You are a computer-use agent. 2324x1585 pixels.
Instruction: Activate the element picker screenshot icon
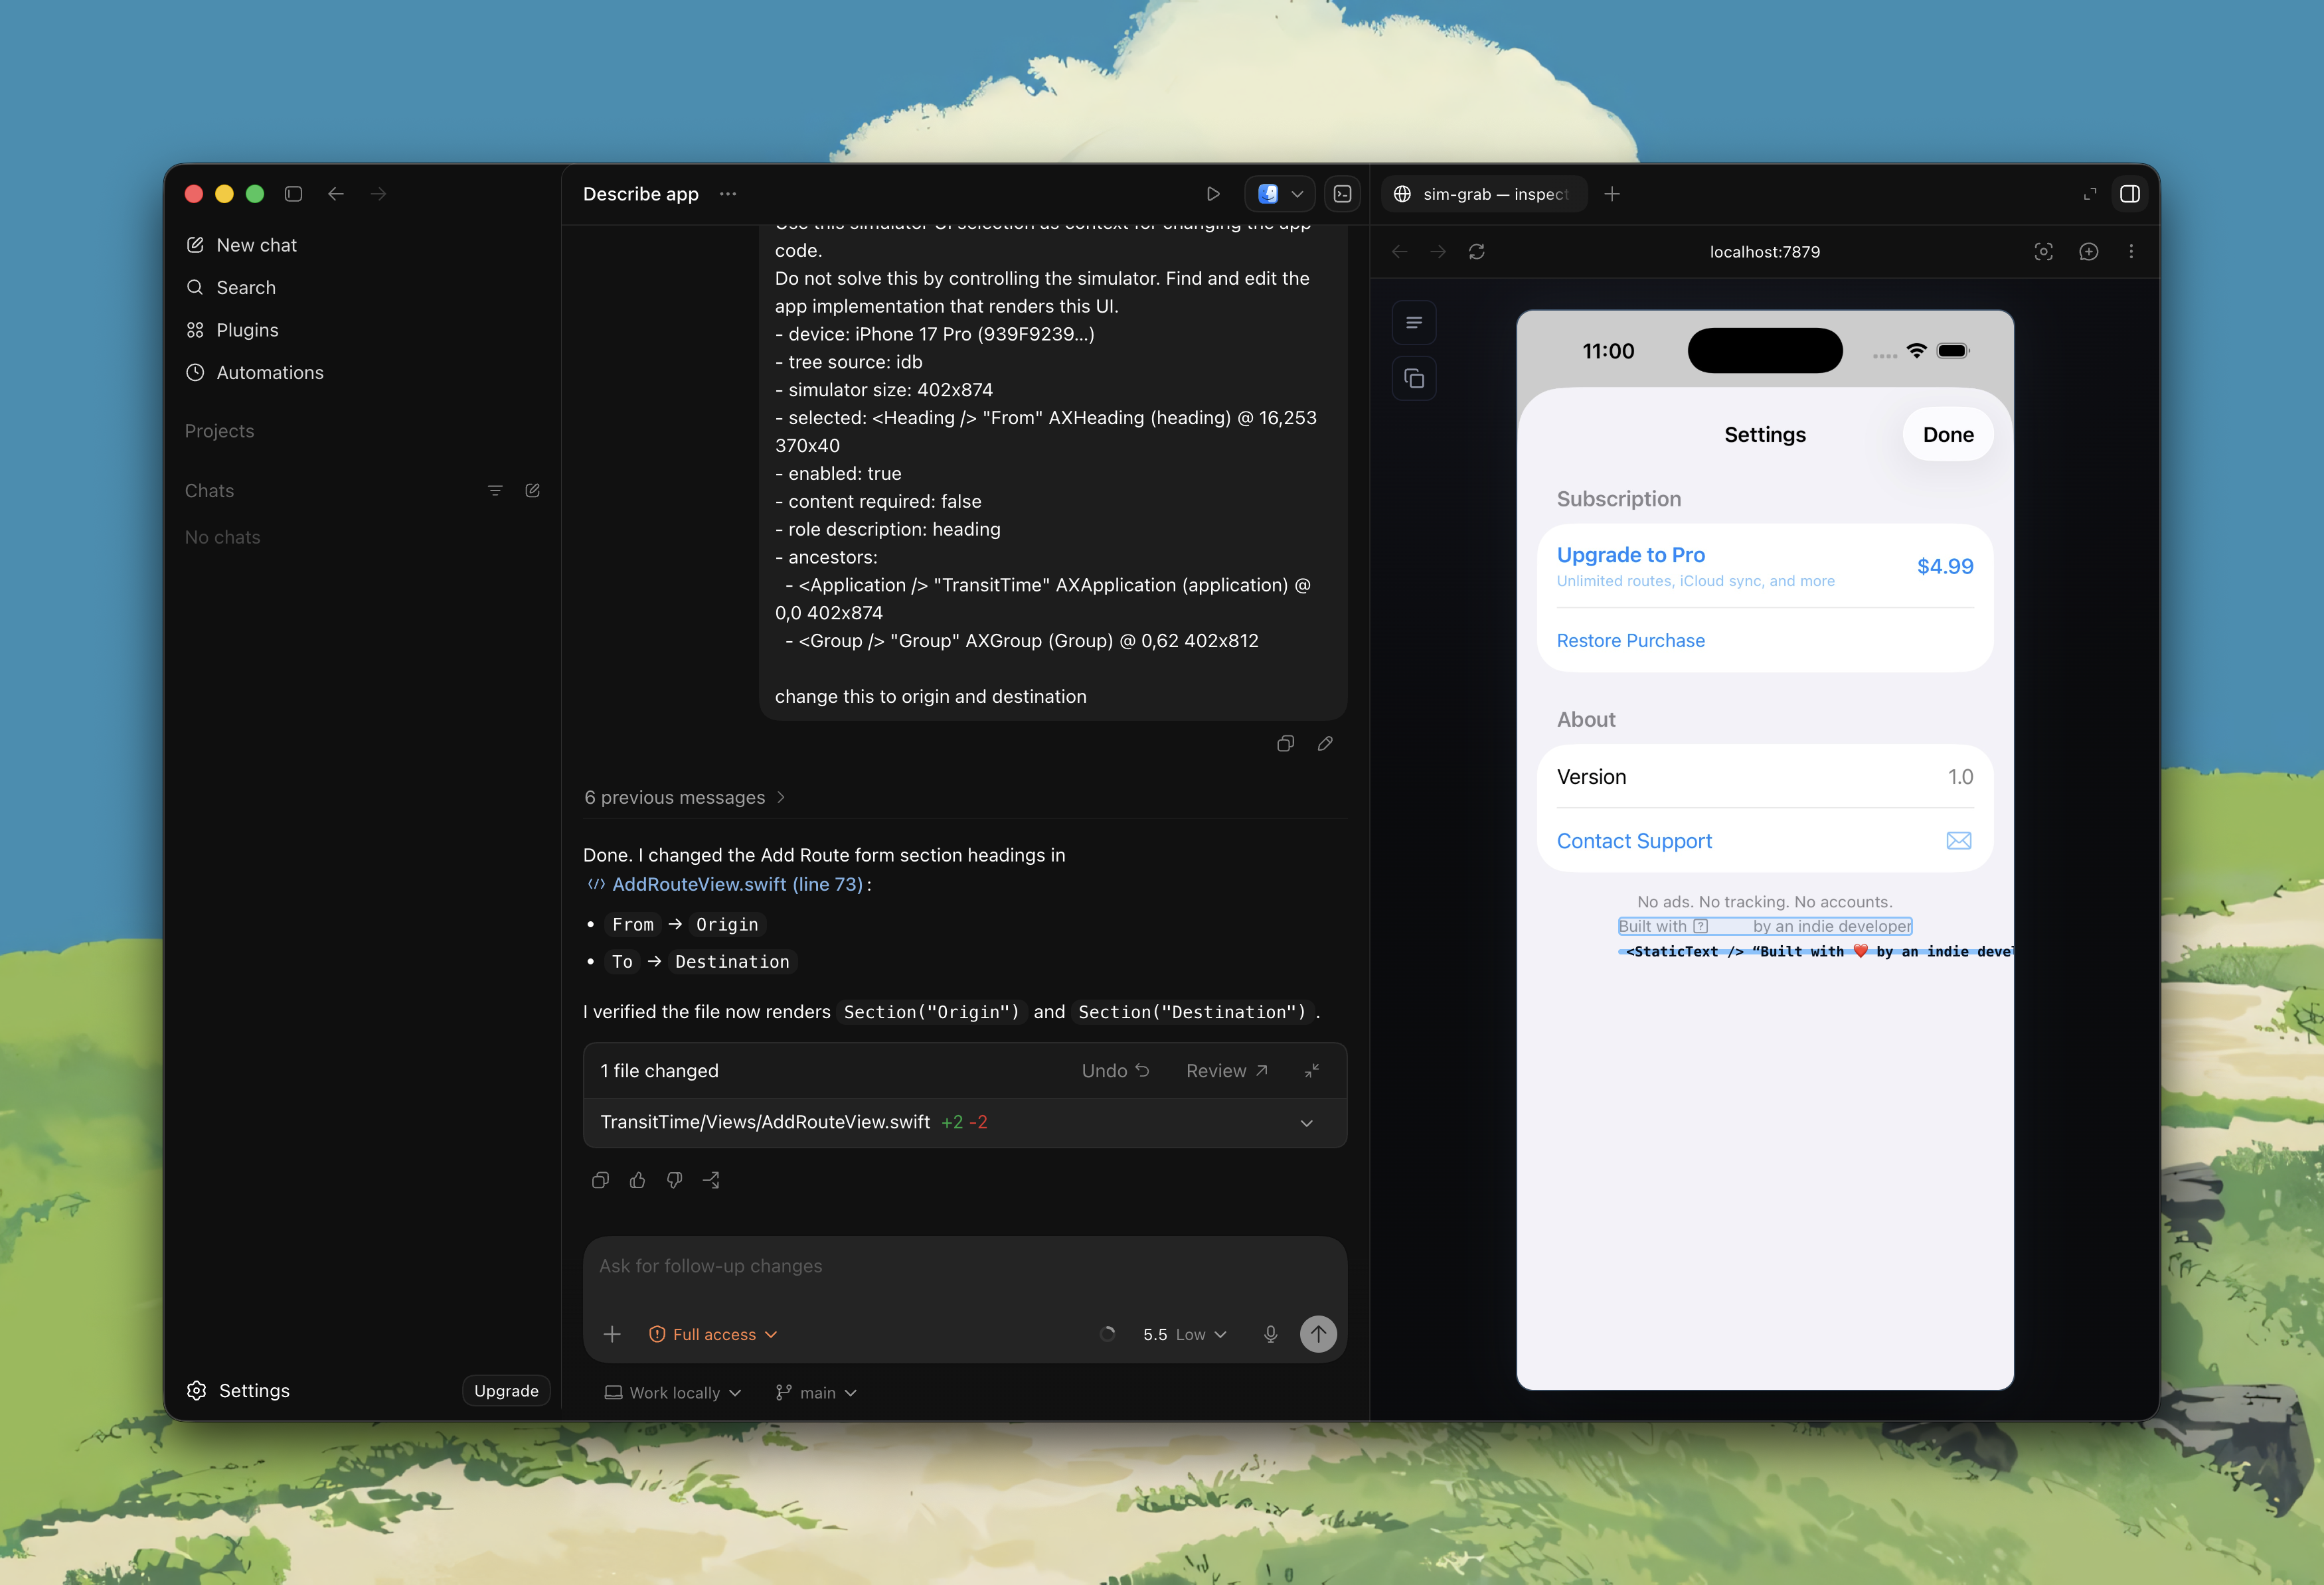[x=2044, y=252]
